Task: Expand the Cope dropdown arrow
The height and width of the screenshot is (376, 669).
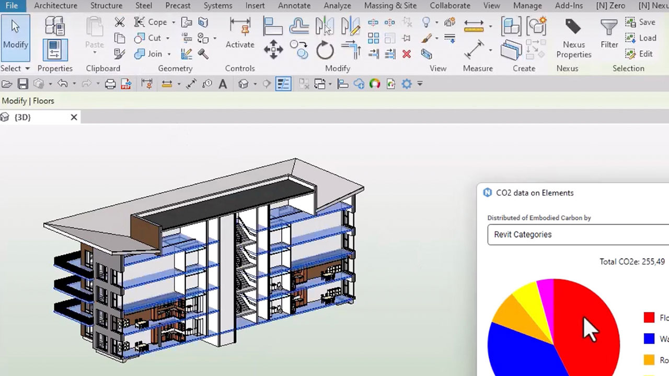Action: pyautogui.click(x=173, y=22)
